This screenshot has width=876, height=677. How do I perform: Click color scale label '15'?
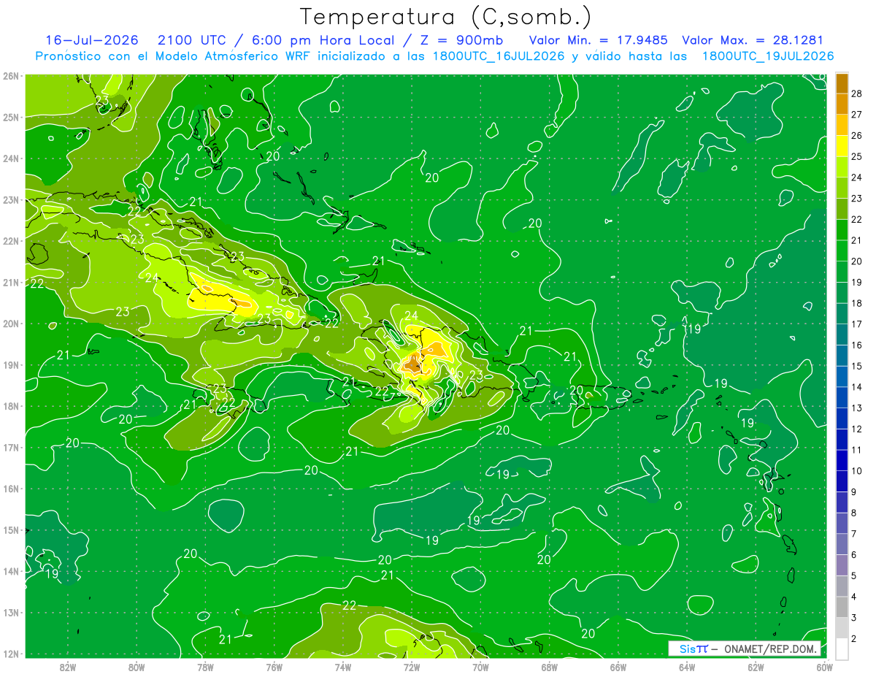(x=857, y=366)
